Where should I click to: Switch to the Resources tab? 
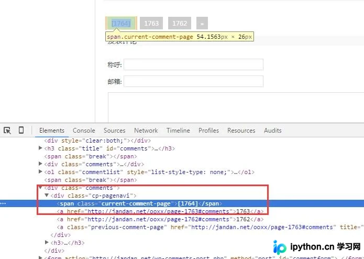(x=241, y=131)
